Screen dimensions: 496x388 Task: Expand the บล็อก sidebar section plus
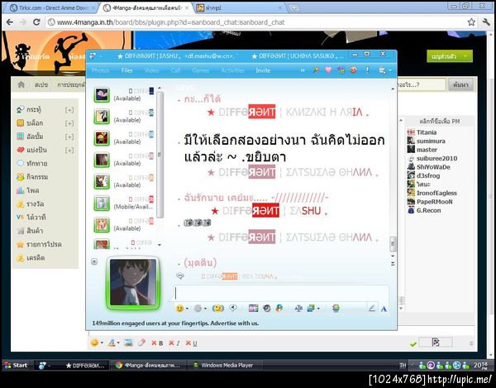[69, 123]
